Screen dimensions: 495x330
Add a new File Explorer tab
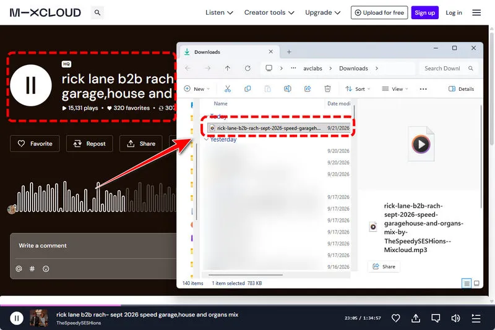(289, 52)
